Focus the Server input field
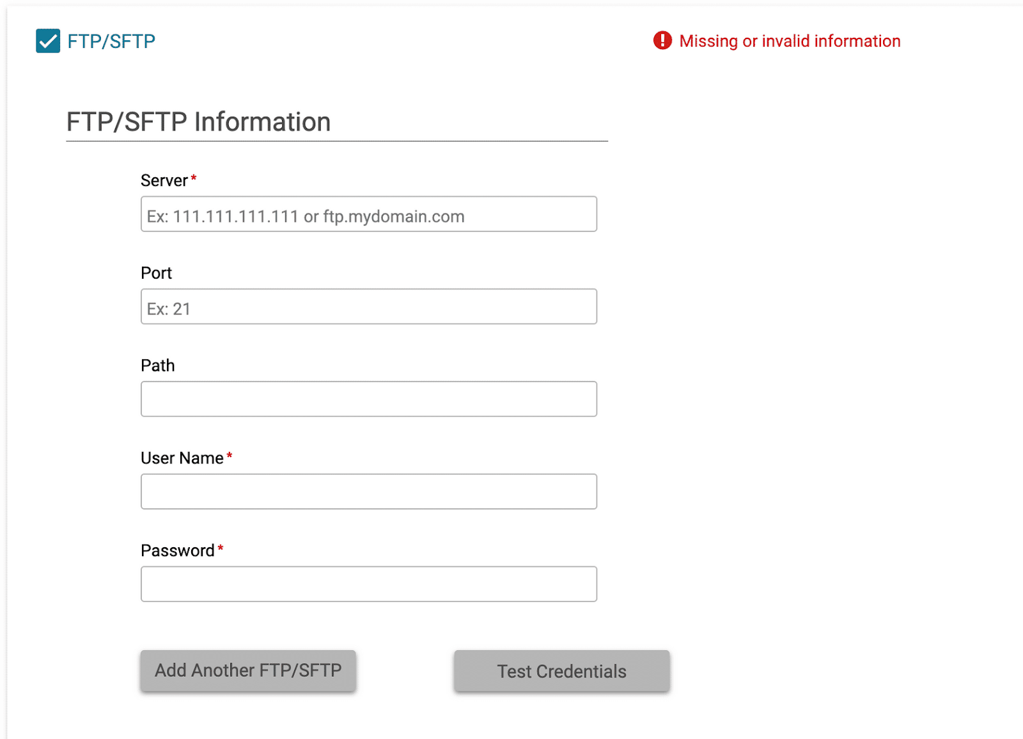 pyautogui.click(x=368, y=214)
